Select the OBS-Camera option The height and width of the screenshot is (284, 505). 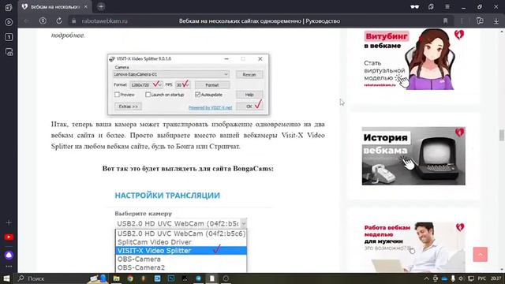point(181,259)
